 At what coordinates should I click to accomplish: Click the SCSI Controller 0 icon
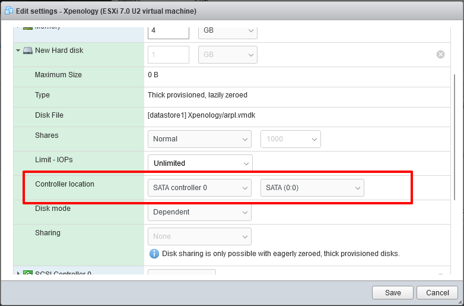click(28, 274)
